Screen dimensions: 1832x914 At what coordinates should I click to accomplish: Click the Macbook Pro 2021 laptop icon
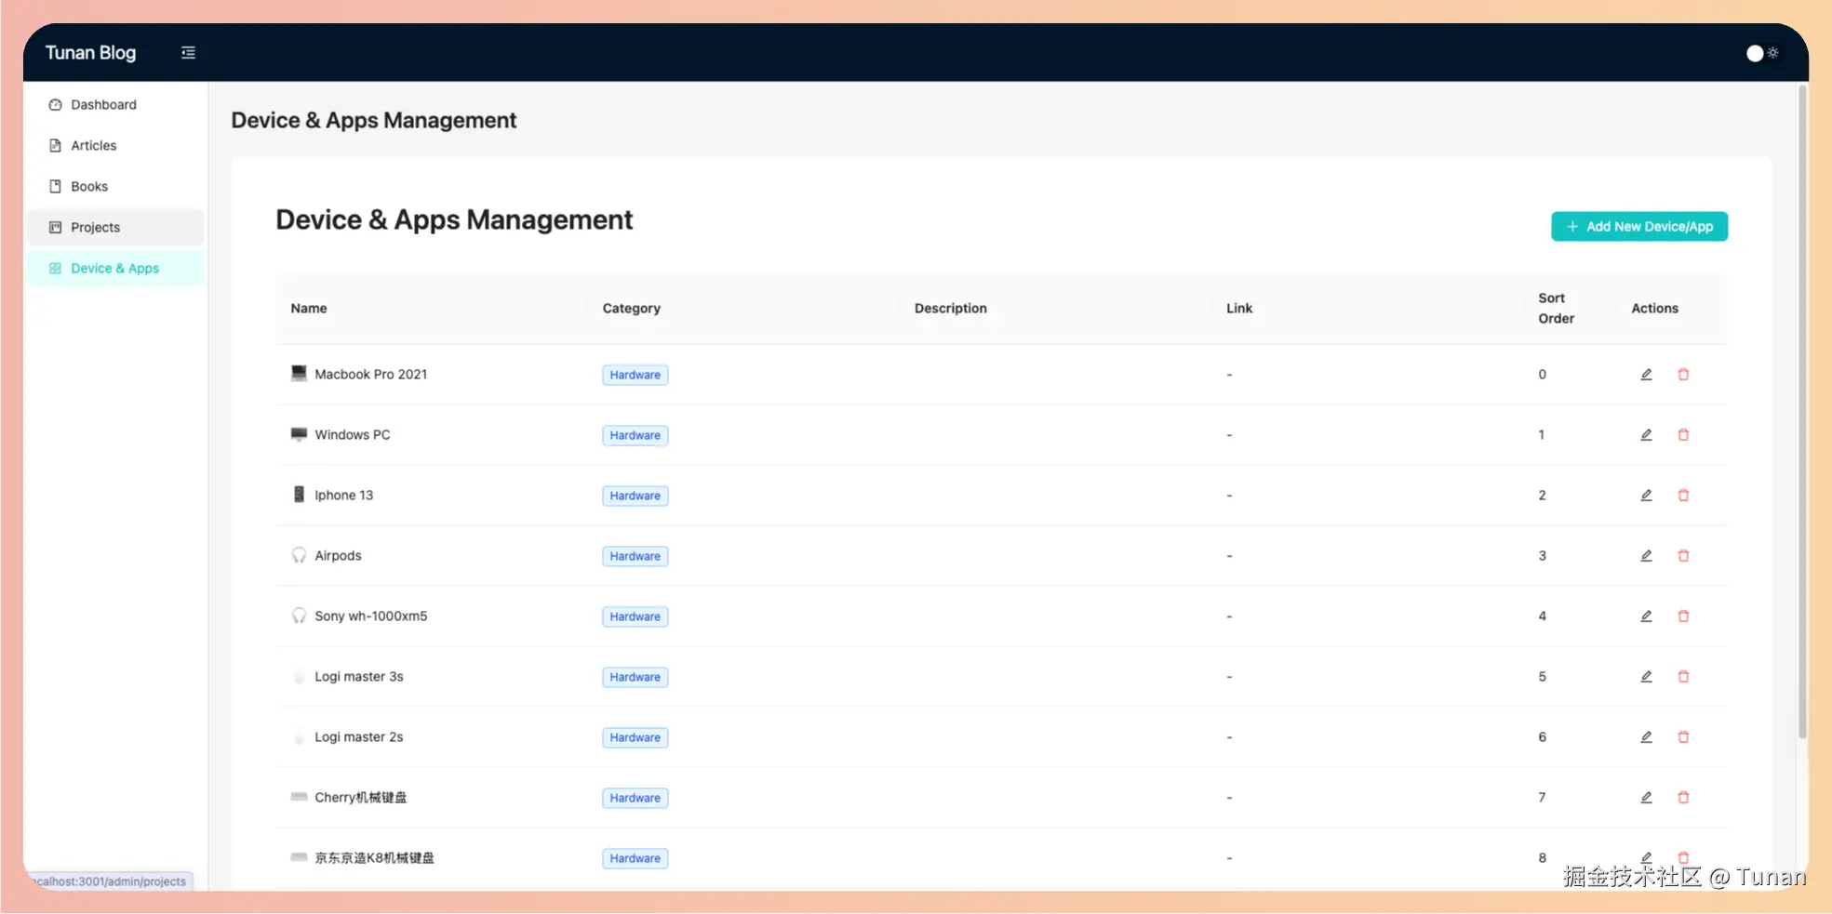click(x=299, y=374)
